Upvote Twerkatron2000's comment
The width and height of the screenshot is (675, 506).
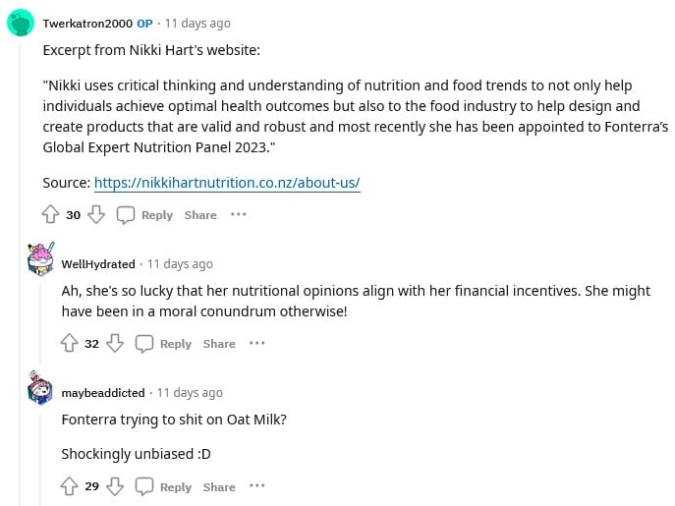tap(50, 214)
